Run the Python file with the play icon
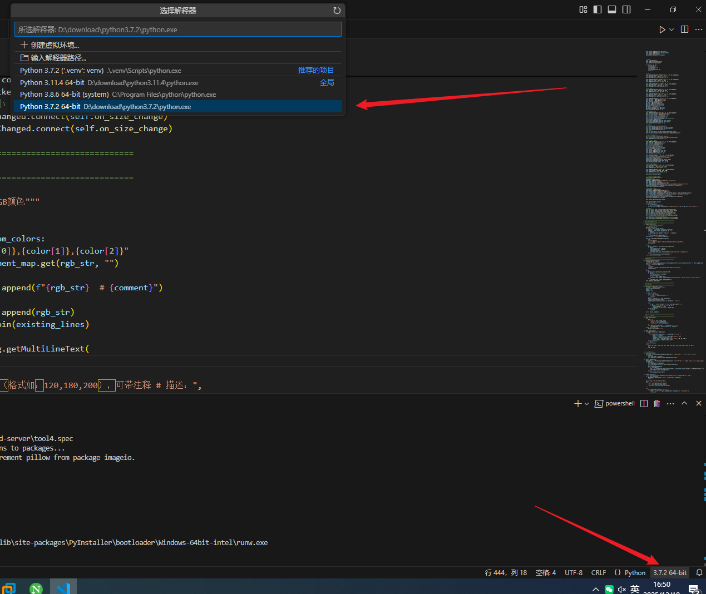The width and height of the screenshot is (706, 594). 662,29
